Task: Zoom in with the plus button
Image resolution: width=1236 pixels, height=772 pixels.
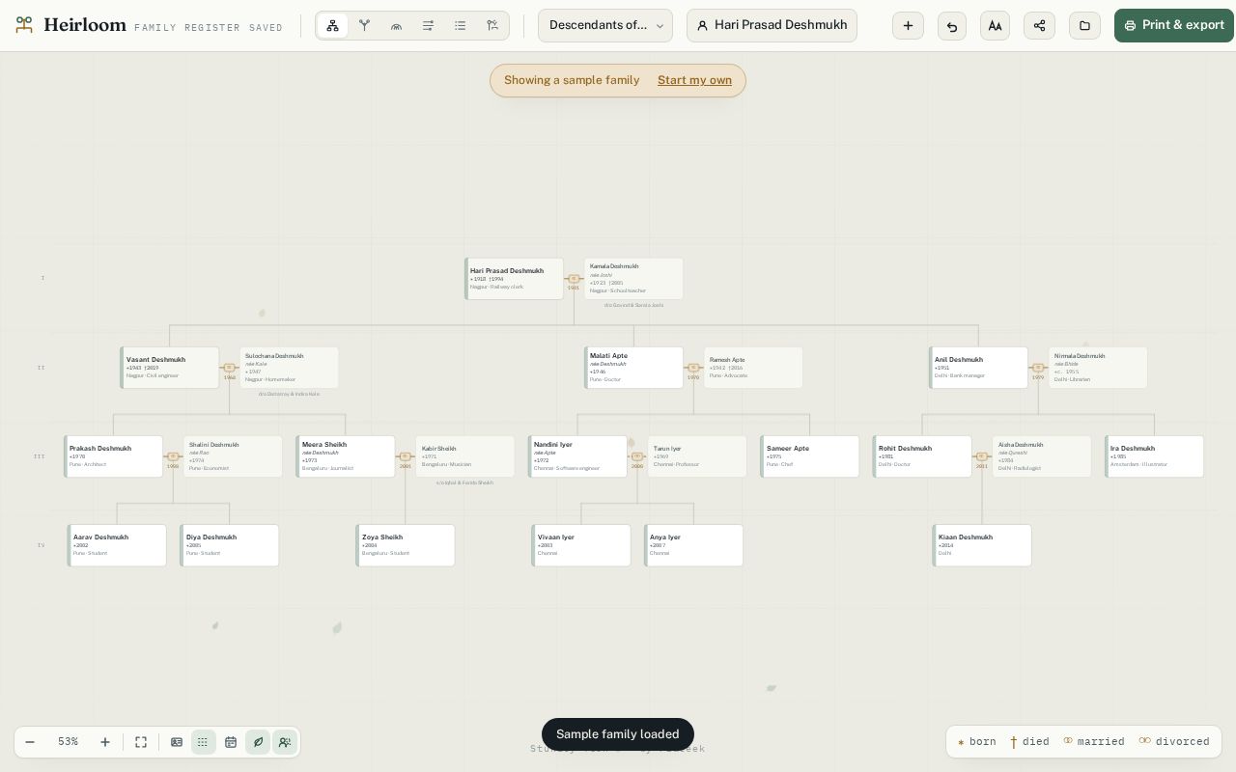Action: point(105,742)
